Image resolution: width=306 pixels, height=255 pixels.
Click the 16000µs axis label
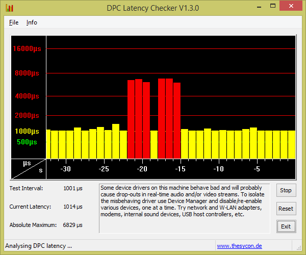27,48
